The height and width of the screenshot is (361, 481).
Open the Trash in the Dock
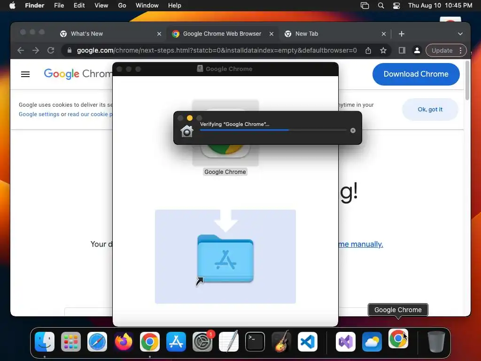[x=436, y=342]
